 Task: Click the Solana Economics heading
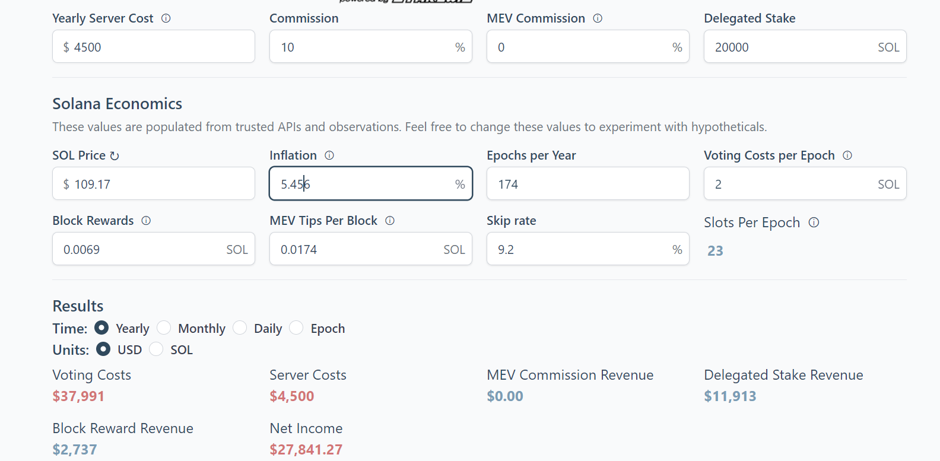(x=117, y=104)
